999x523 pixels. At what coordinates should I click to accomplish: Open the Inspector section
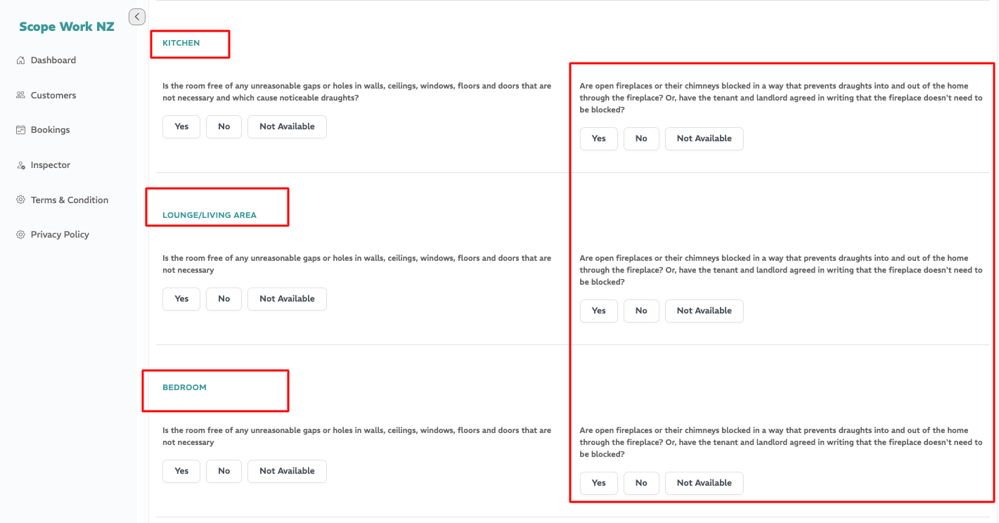(x=51, y=165)
